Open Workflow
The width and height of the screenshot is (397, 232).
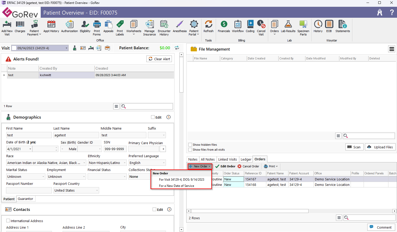click(238, 27)
